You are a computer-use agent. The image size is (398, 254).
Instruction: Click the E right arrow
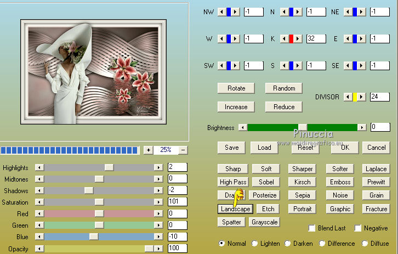(x=361, y=39)
